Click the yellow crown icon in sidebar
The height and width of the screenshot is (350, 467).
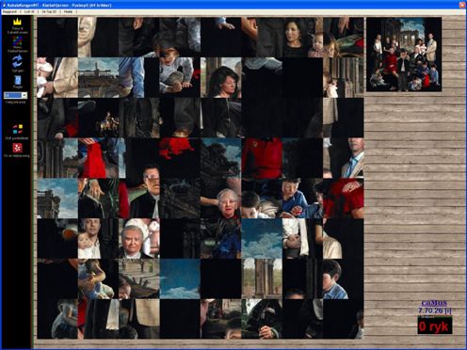pyautogui.click(x=17, y=23)
